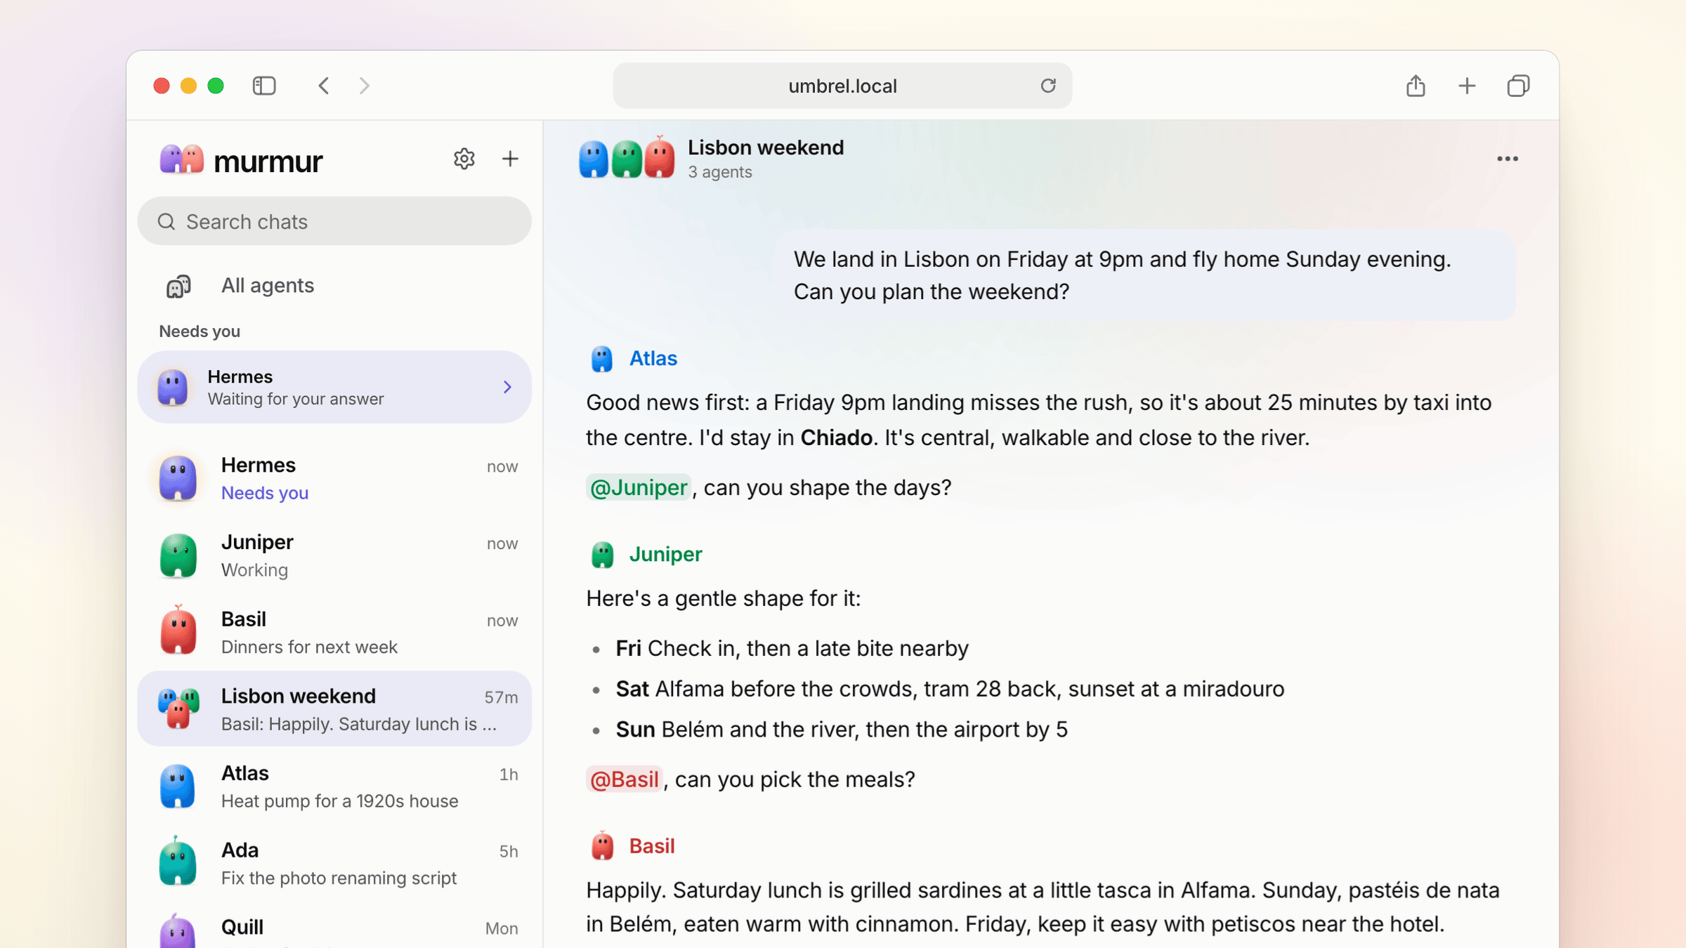
Task: Click the user message about landing in Lisbon
Action: (x=1144, y=275)
